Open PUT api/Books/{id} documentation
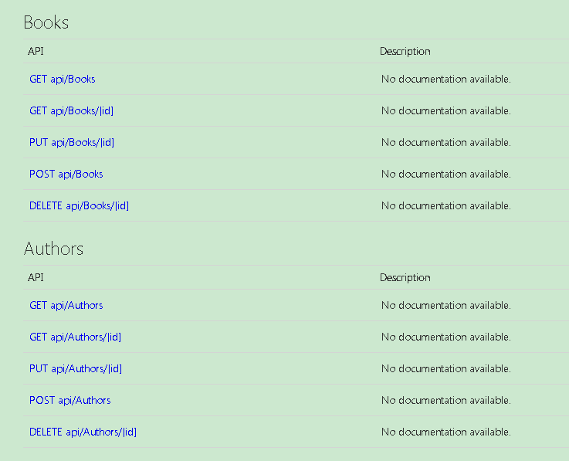569x461 pixels. [x=72, y=142]
